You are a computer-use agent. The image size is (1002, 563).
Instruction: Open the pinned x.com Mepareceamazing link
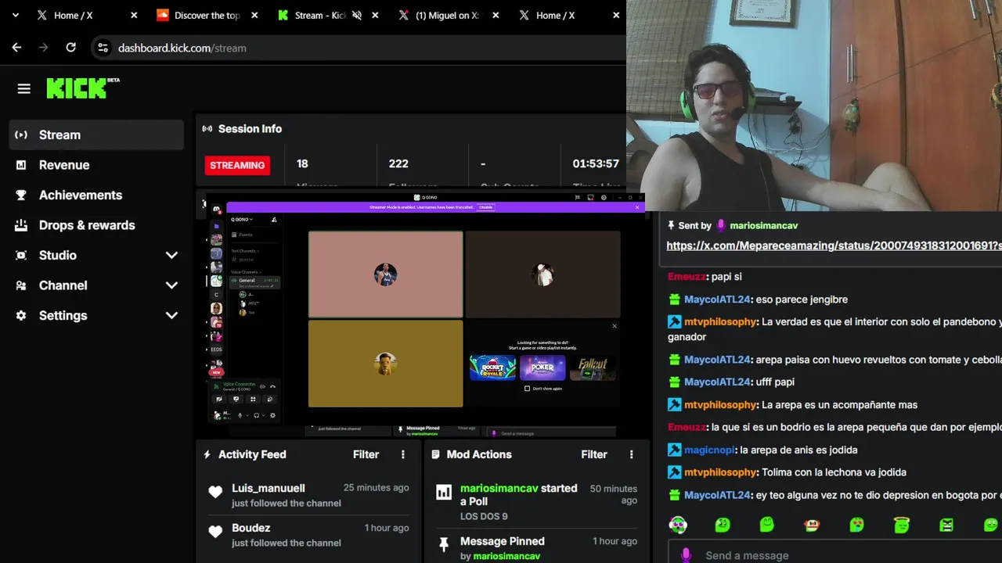tap(834, 246)
